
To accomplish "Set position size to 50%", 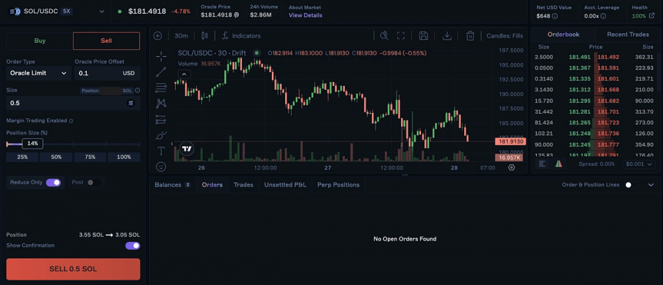I will click(x=56, y=157).
